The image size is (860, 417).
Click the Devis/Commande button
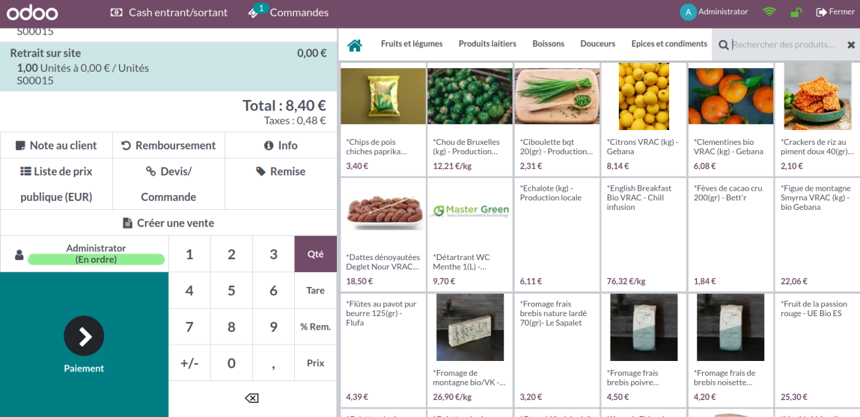(x=168, y=184)
